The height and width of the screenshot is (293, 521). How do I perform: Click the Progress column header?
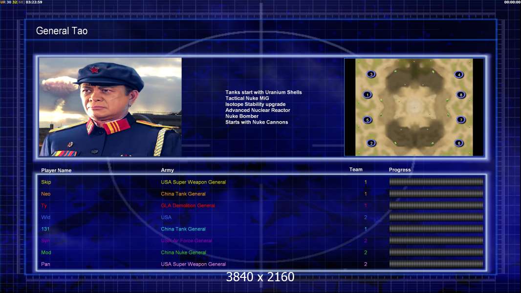(x=400, y=169)
